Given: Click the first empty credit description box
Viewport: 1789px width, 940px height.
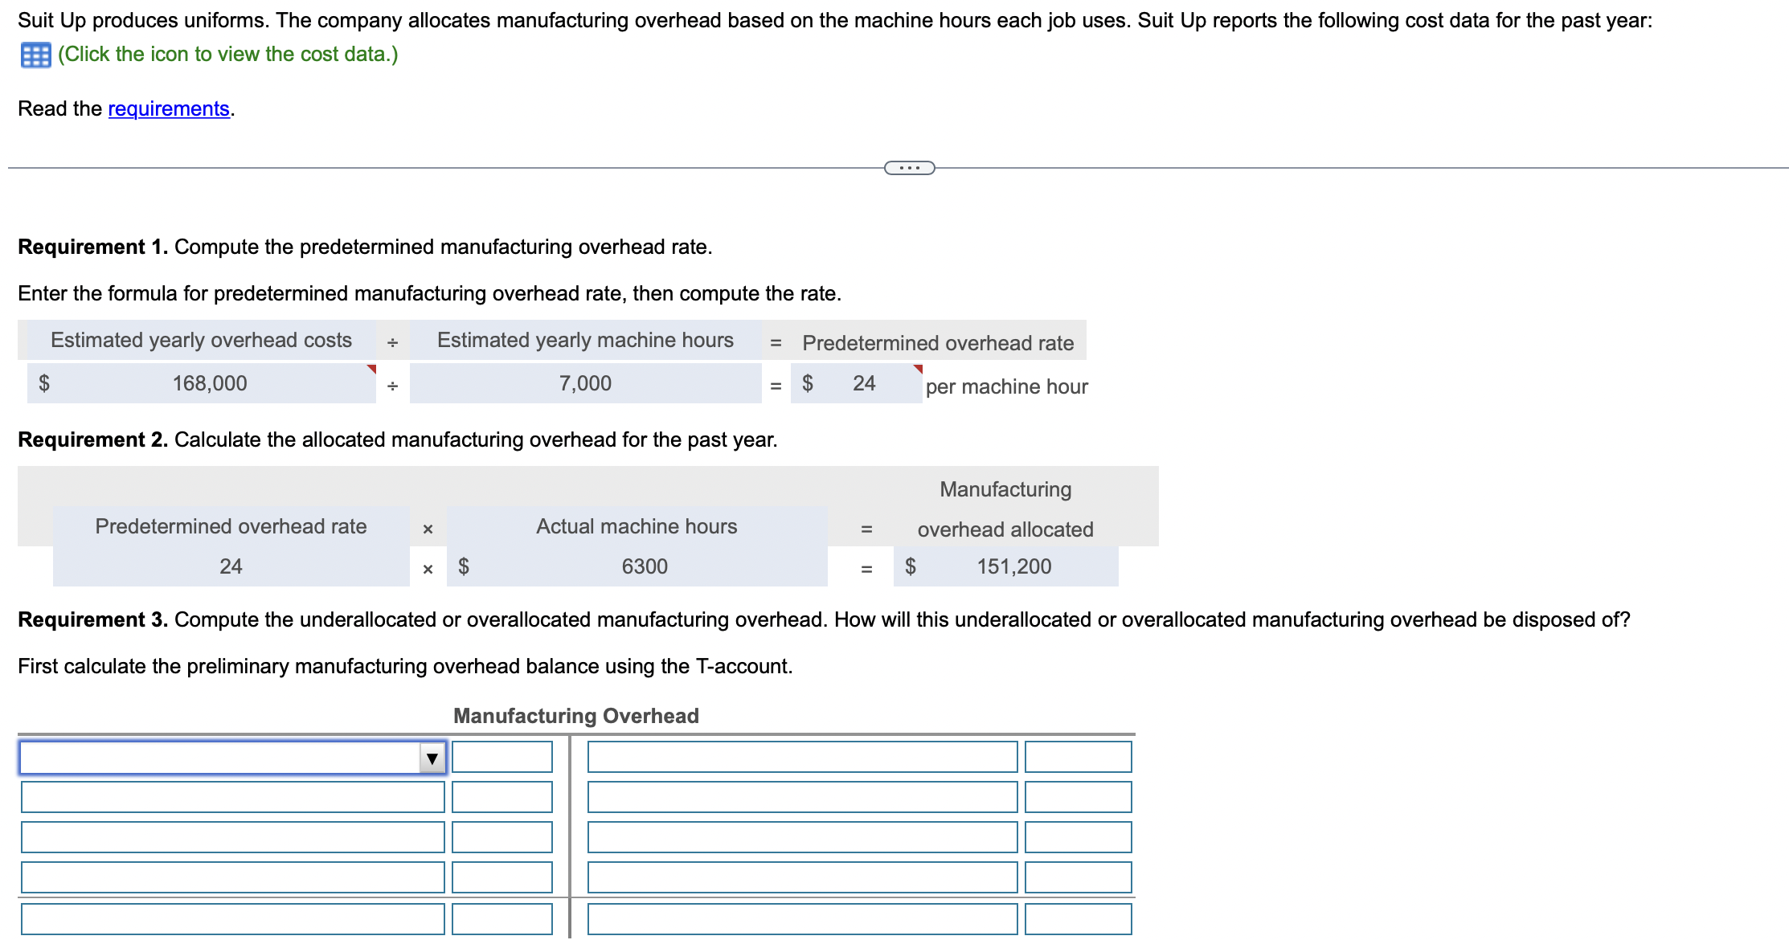Looking at the screenshot, I should click(x=804, y=756).
